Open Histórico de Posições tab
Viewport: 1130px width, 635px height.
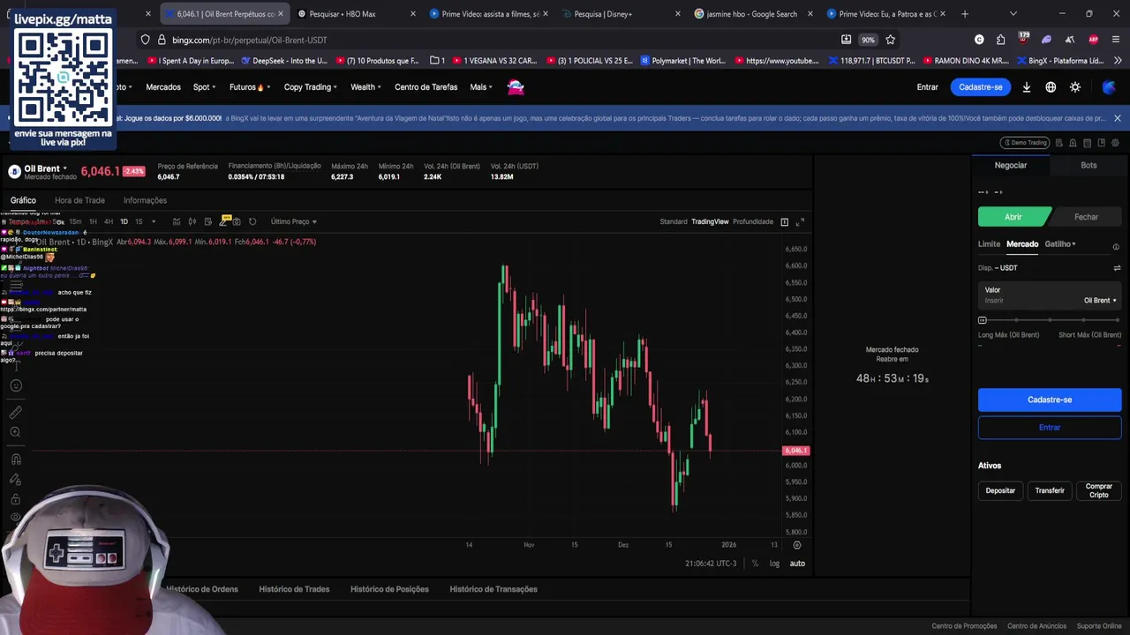(x=389, y=589)
